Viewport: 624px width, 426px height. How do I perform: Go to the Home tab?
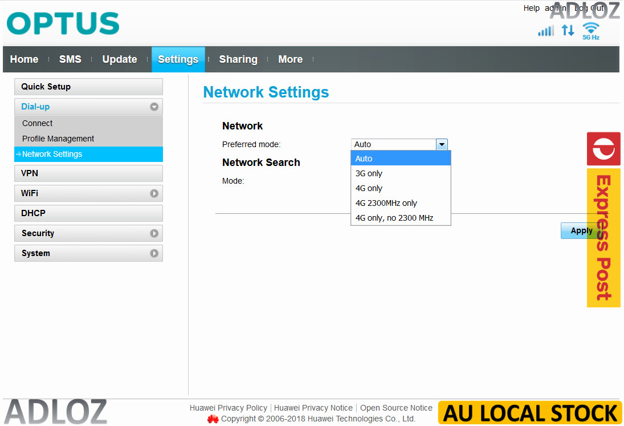25,59
